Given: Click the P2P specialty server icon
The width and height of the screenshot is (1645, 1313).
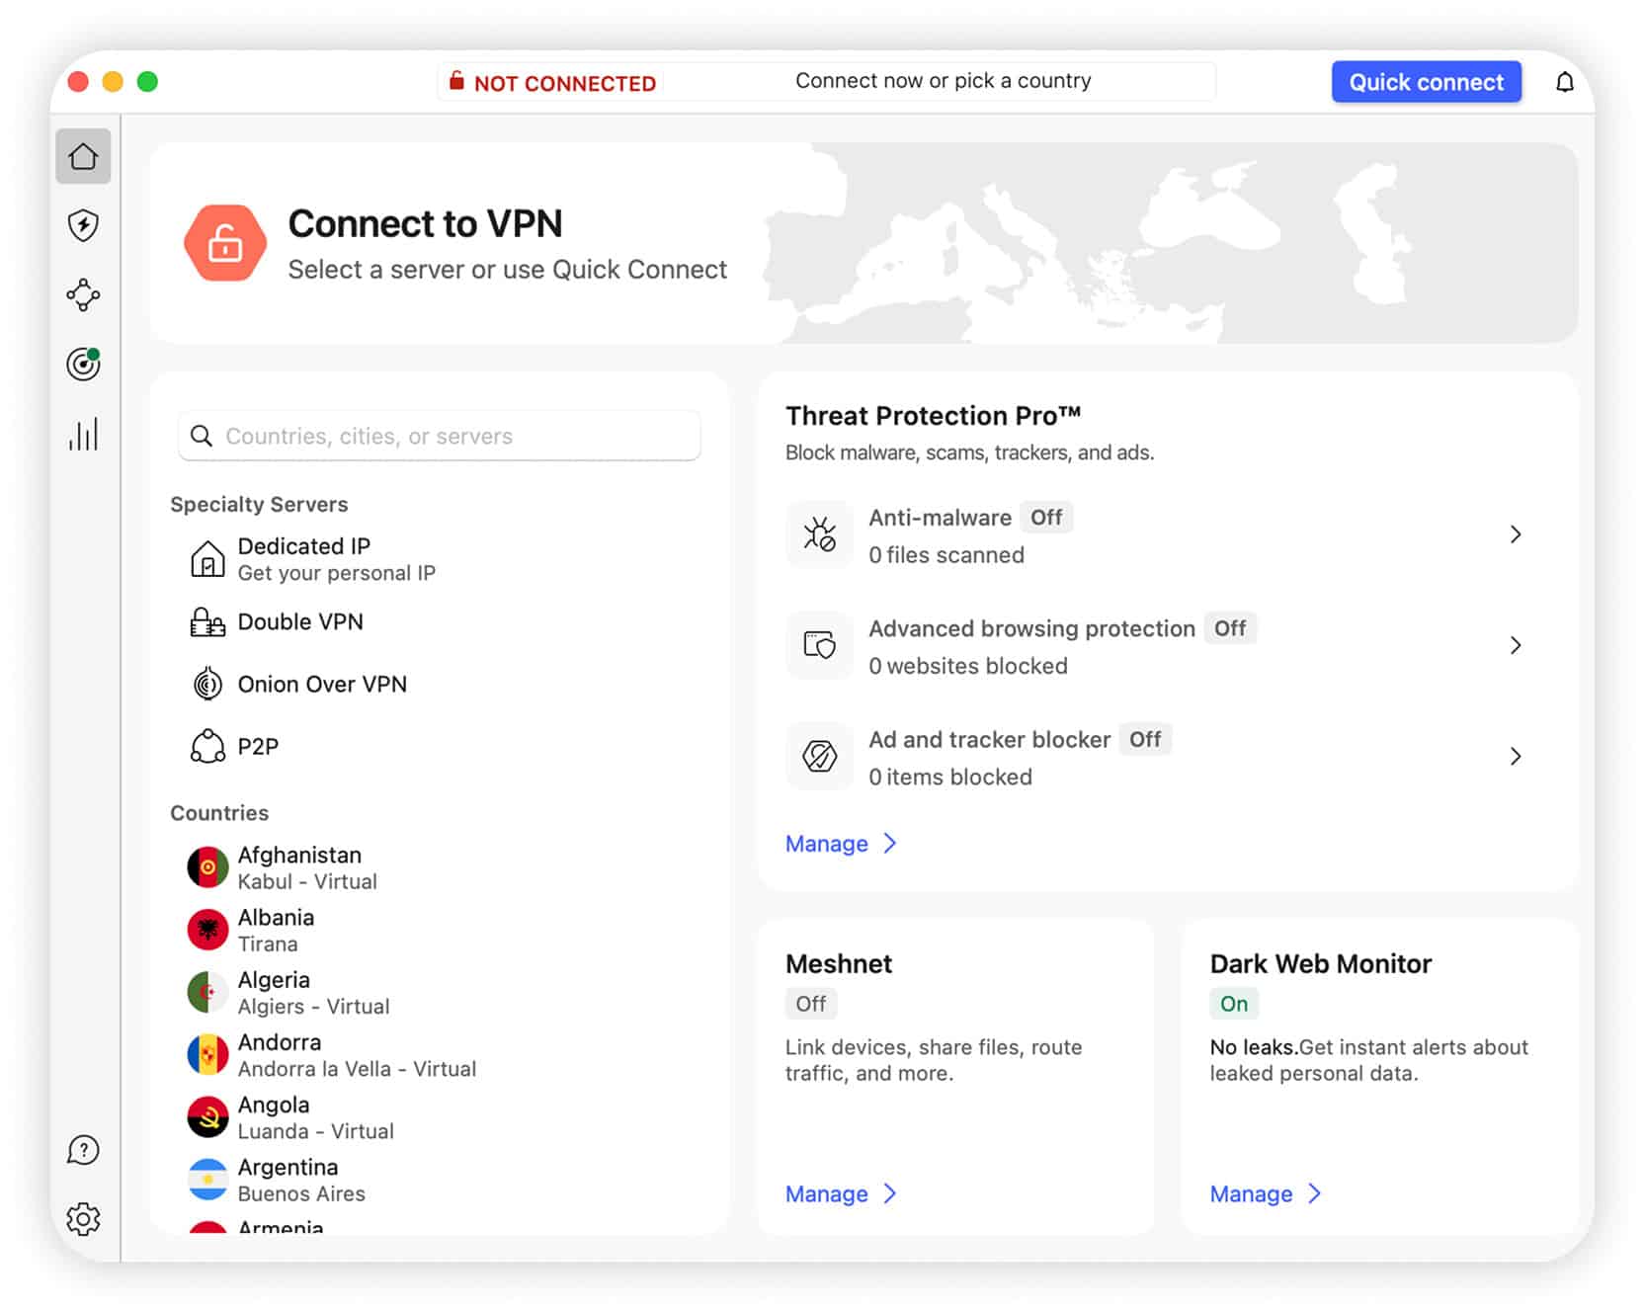Looking at the screenshot, I should [207, 746].
